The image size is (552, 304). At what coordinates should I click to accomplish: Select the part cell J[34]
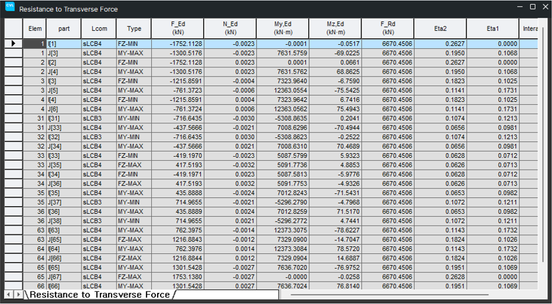[64, 147]
